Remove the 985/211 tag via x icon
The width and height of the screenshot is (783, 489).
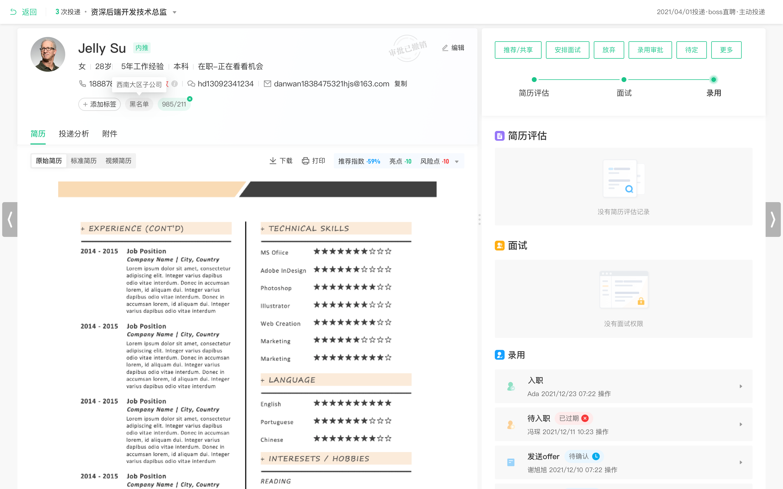coord(190,99)
